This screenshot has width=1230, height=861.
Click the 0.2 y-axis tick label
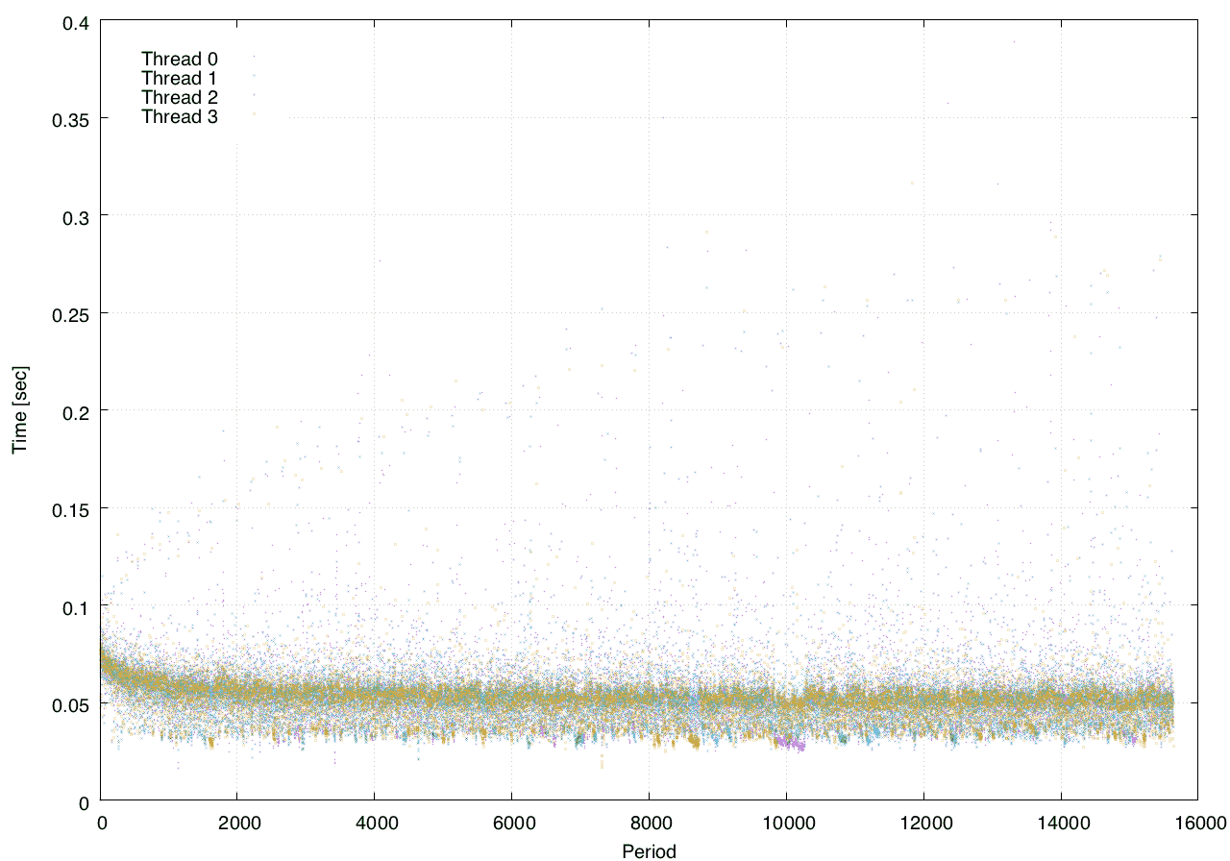(x=75, y=411)
